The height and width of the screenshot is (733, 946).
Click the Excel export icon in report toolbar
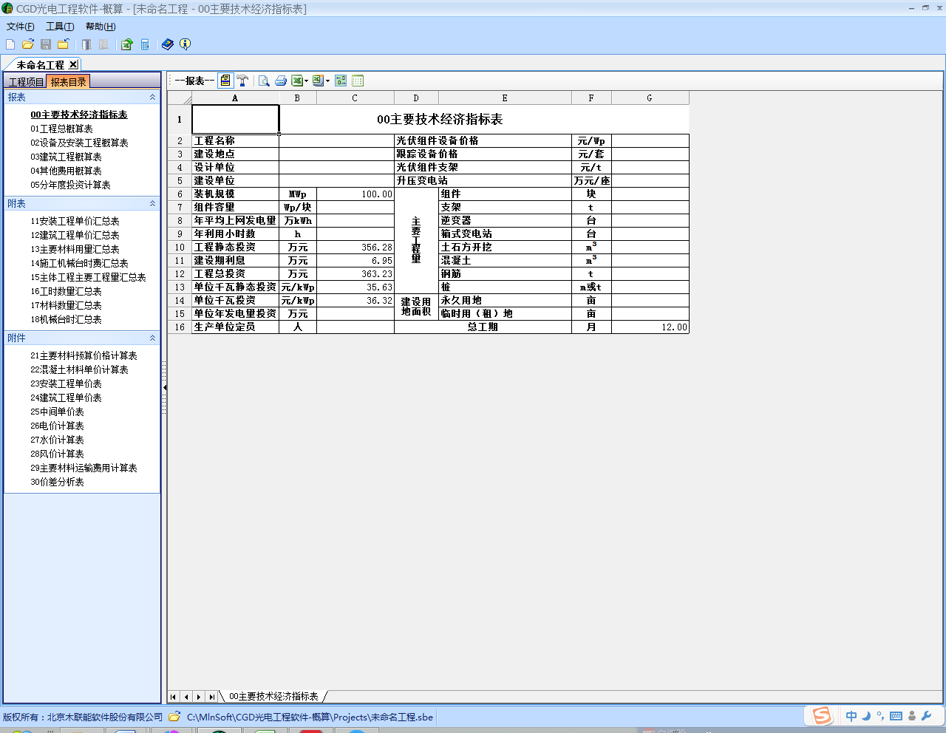(297, 81)
